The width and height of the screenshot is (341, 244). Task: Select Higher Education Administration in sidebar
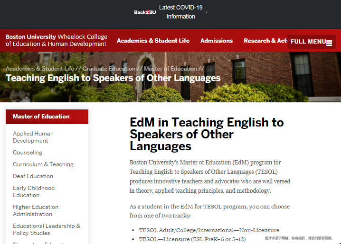36,210
